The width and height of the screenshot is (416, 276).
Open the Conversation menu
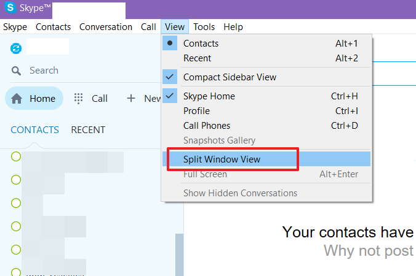point(106,27)
